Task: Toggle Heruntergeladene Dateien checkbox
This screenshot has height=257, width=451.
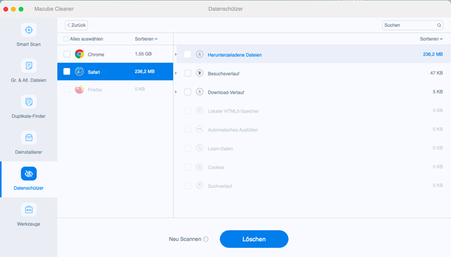Action: (x=187, y=54)
